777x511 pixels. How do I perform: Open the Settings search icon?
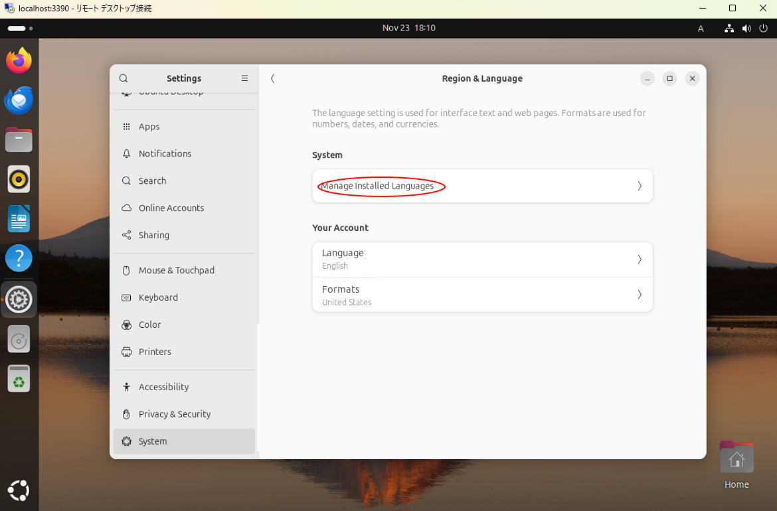pyautogui.click(x=124, y=78)
